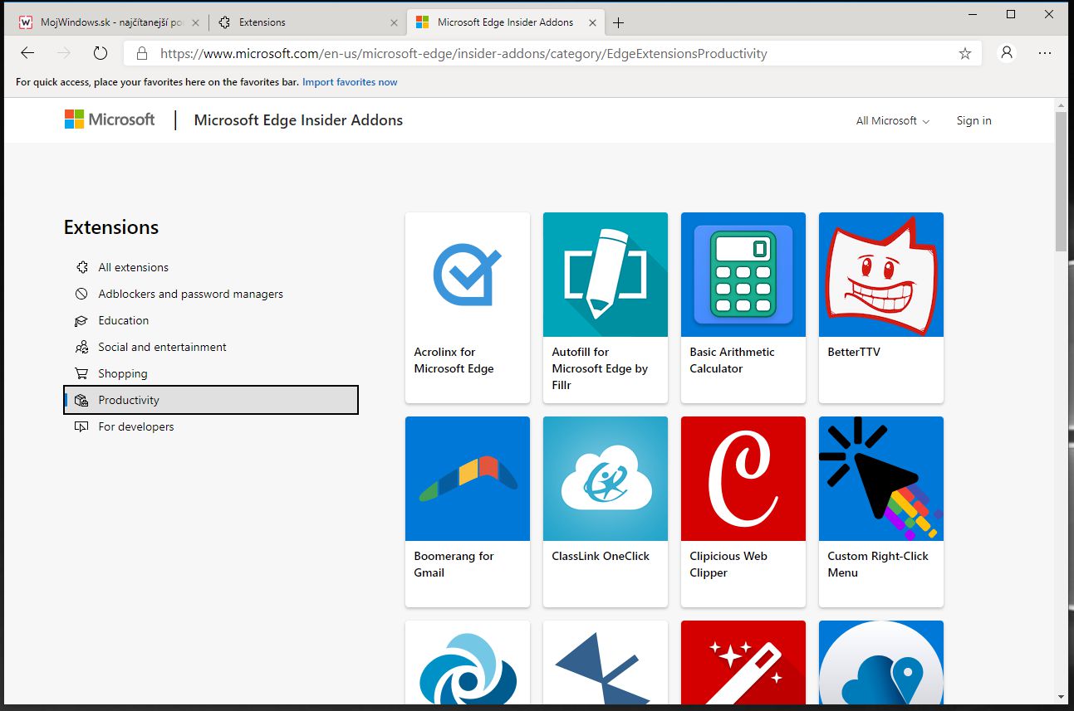This screenshot has height=711, width=1074.
Task: Select Productivity category
Action: pyautogui.click(x=211, y=400)
